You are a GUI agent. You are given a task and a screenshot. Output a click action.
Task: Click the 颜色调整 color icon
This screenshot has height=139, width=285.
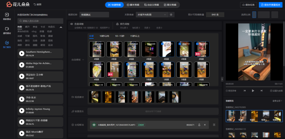point(117,24)
